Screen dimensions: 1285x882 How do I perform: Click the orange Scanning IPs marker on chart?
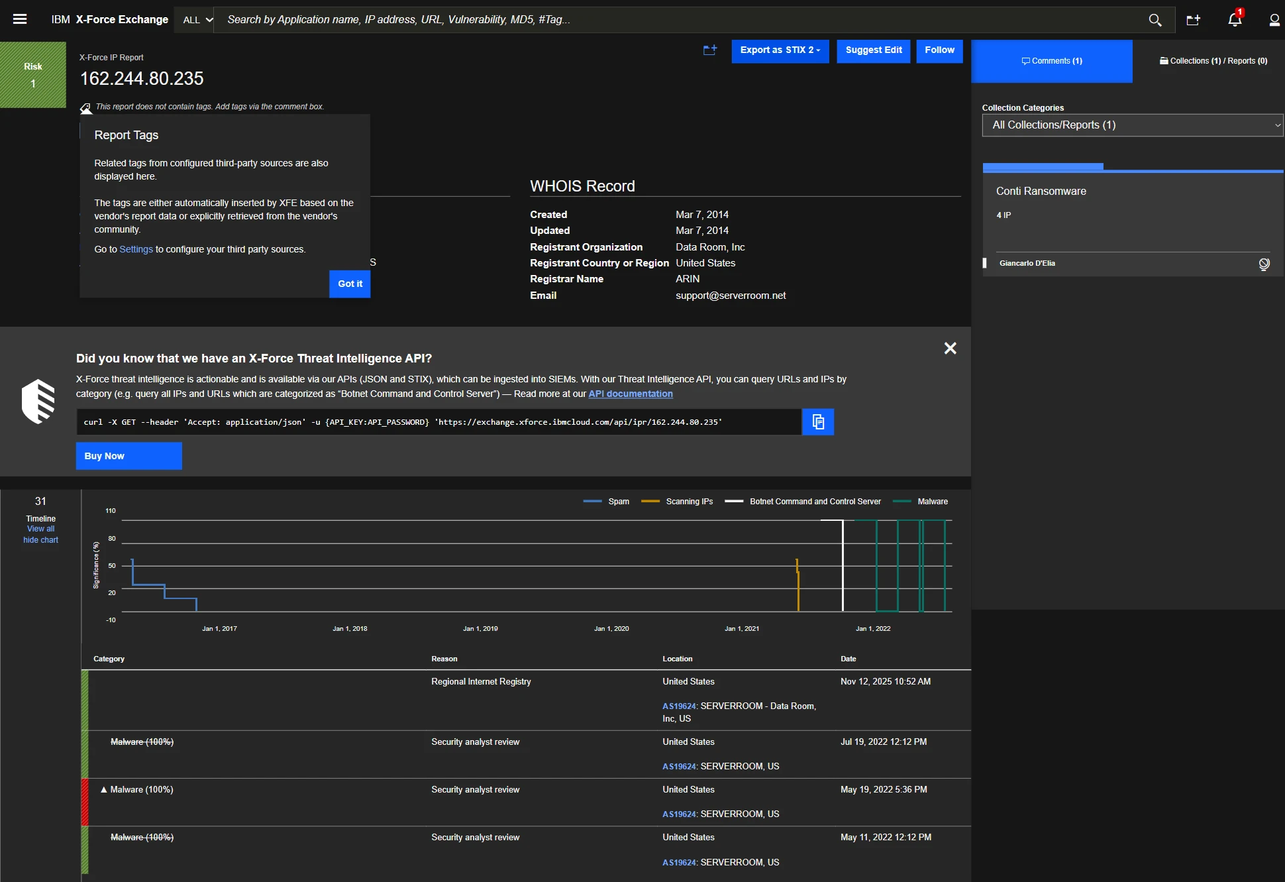pyautogui.click(x=797, y=584)
